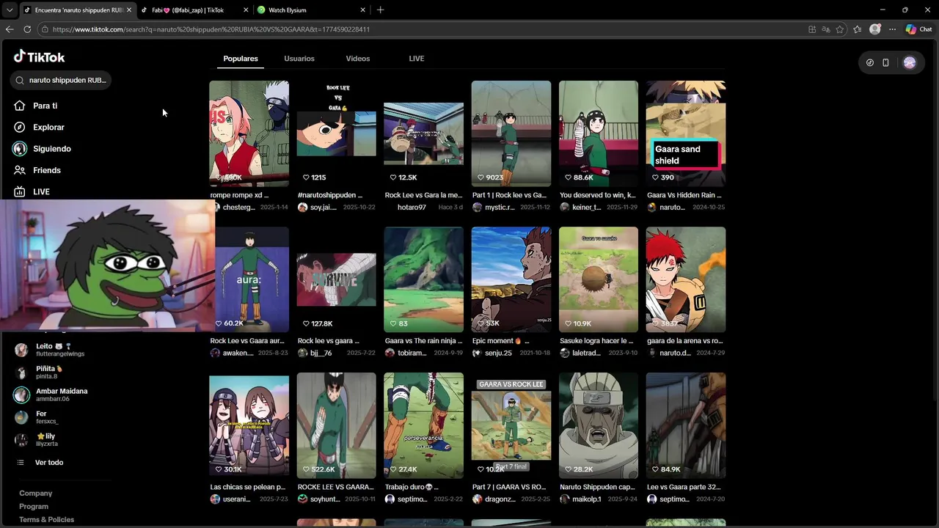Click the TikTok search field
Image resolution: width=939 pixels, height=528 pixels.
click(61, 80)
